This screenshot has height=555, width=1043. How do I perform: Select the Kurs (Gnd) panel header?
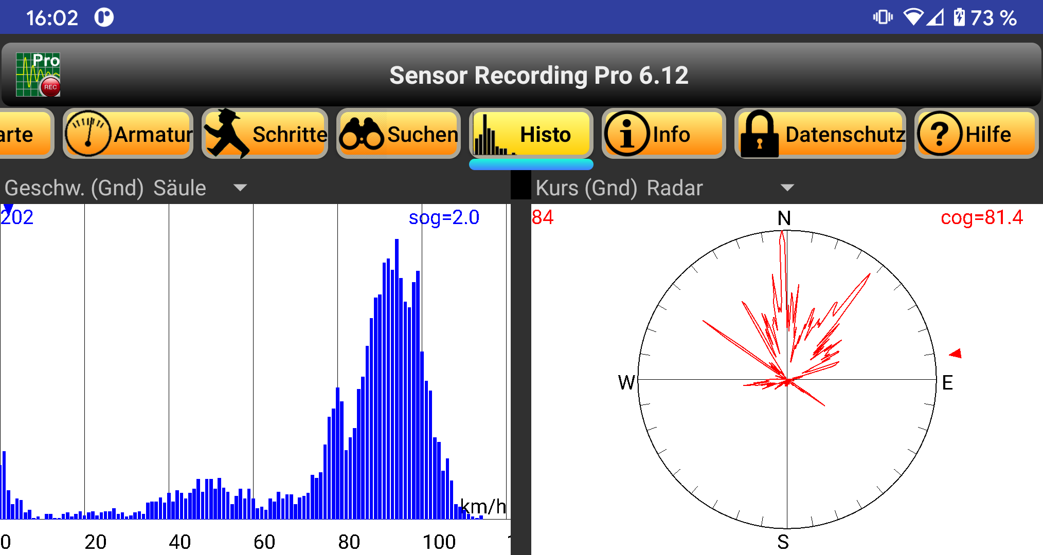[586, 188]
